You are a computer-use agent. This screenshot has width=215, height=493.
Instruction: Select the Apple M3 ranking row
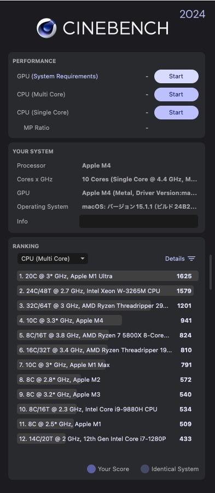pyautogui.click(x=108, y=394)
